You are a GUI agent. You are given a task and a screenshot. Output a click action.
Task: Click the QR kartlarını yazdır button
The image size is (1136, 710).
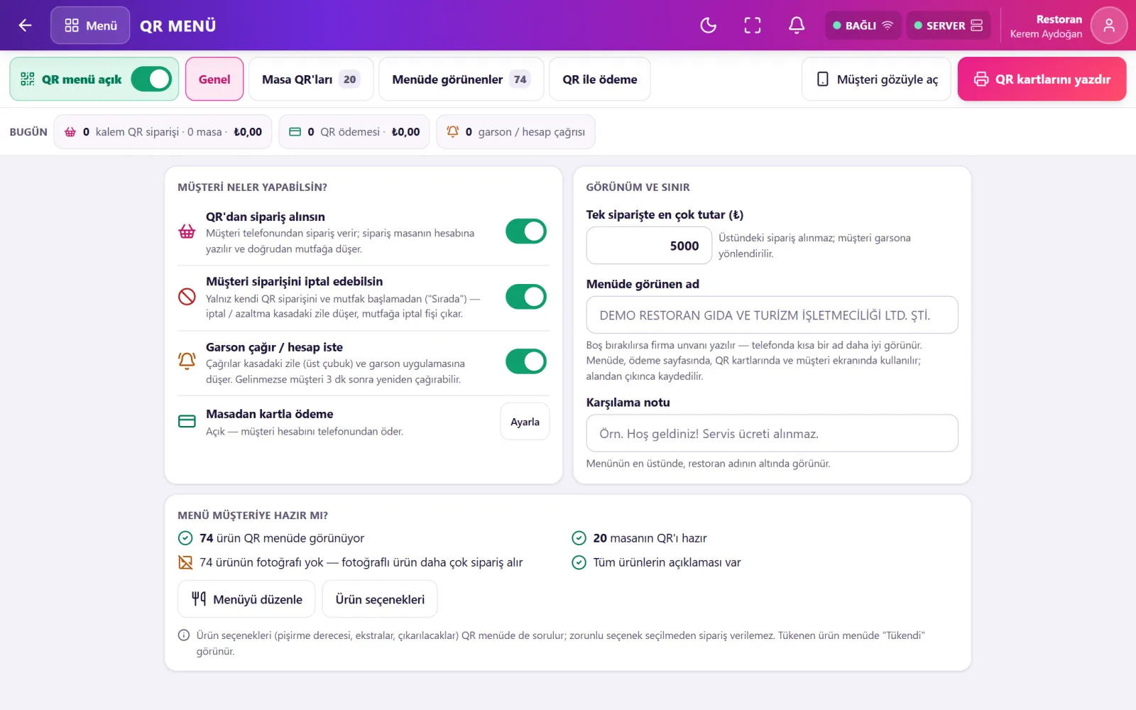click(1042, 79)
